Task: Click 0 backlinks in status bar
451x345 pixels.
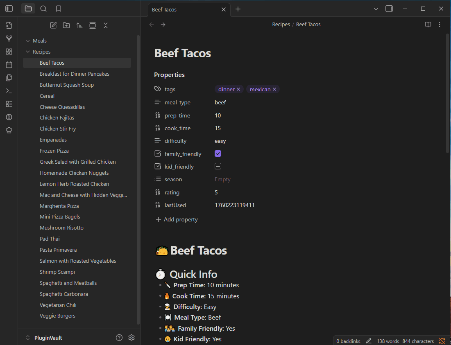Action: point(348,341)
